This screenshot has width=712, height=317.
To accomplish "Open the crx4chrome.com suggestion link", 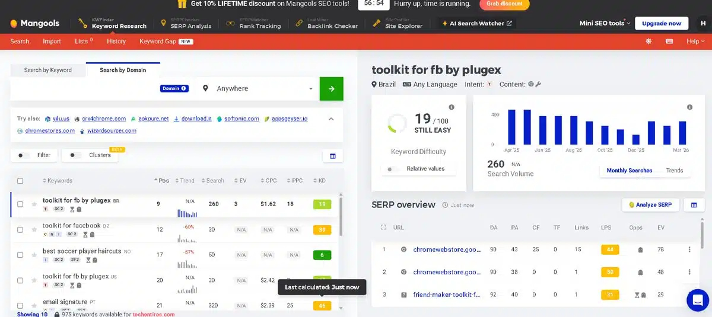I will click(x=104, y=119).
